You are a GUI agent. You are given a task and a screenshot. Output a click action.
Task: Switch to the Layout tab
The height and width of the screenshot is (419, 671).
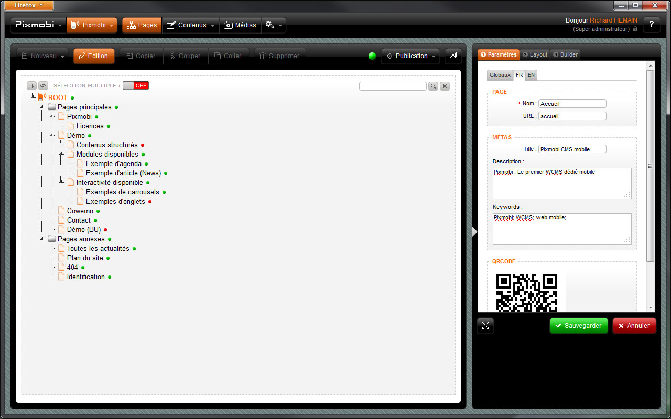[x=535, y=54]
